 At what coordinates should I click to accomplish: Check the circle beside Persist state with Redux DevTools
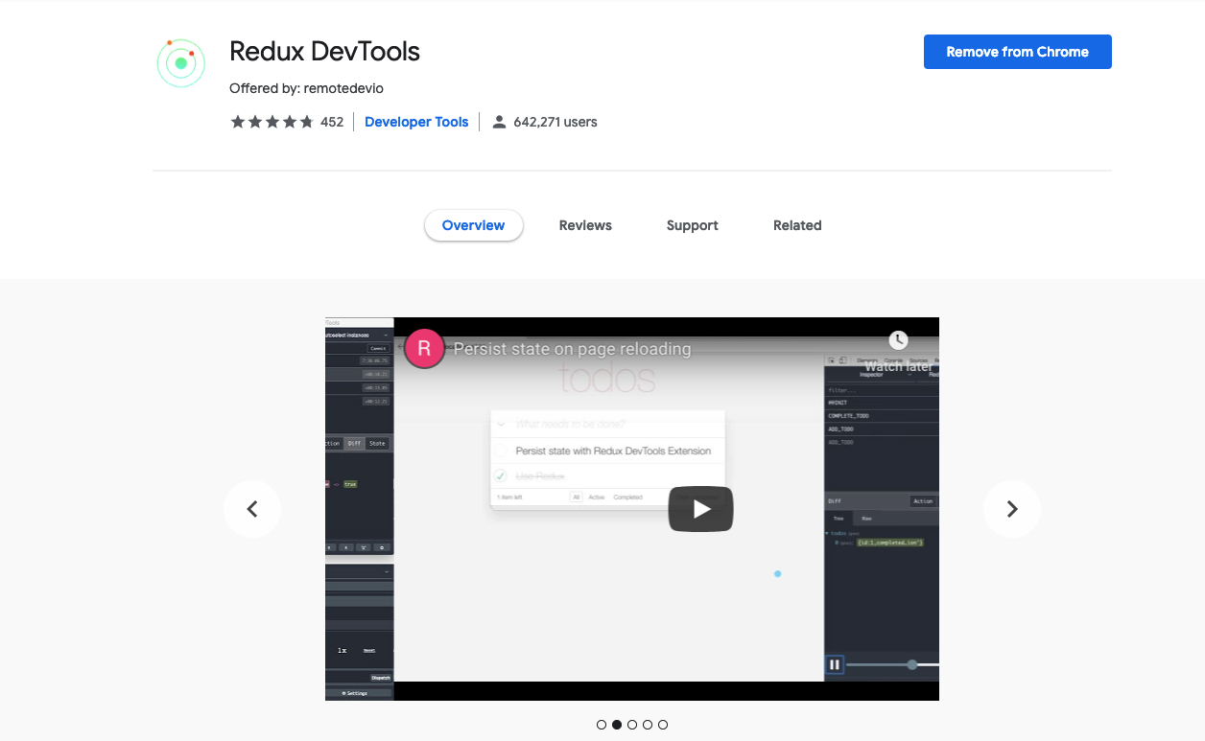point(500,451)
